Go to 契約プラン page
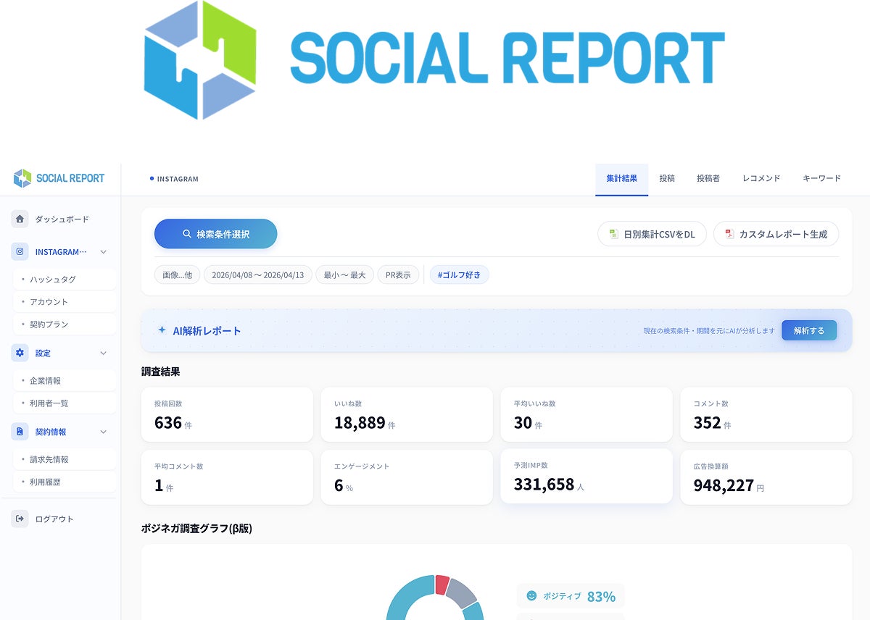The image size is (870, 620). 65,324
